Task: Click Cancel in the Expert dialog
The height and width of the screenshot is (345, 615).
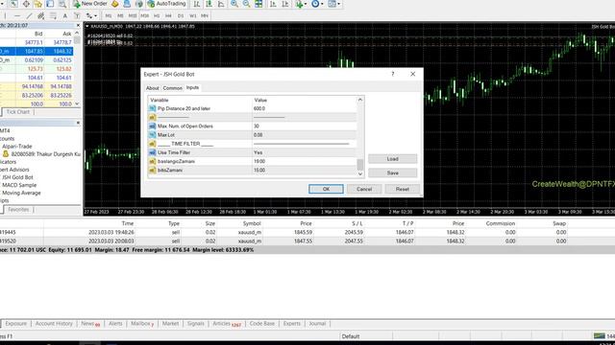Action: (364, 189)
